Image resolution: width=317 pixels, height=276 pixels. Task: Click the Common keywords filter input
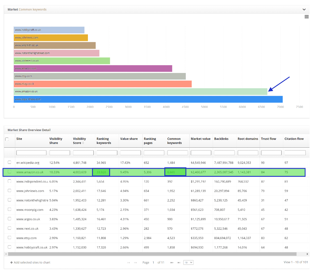coord(178,153)
